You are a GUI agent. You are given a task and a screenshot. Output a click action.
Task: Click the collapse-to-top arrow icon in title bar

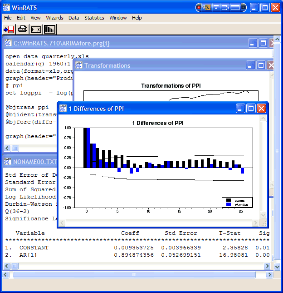(216, 7)
